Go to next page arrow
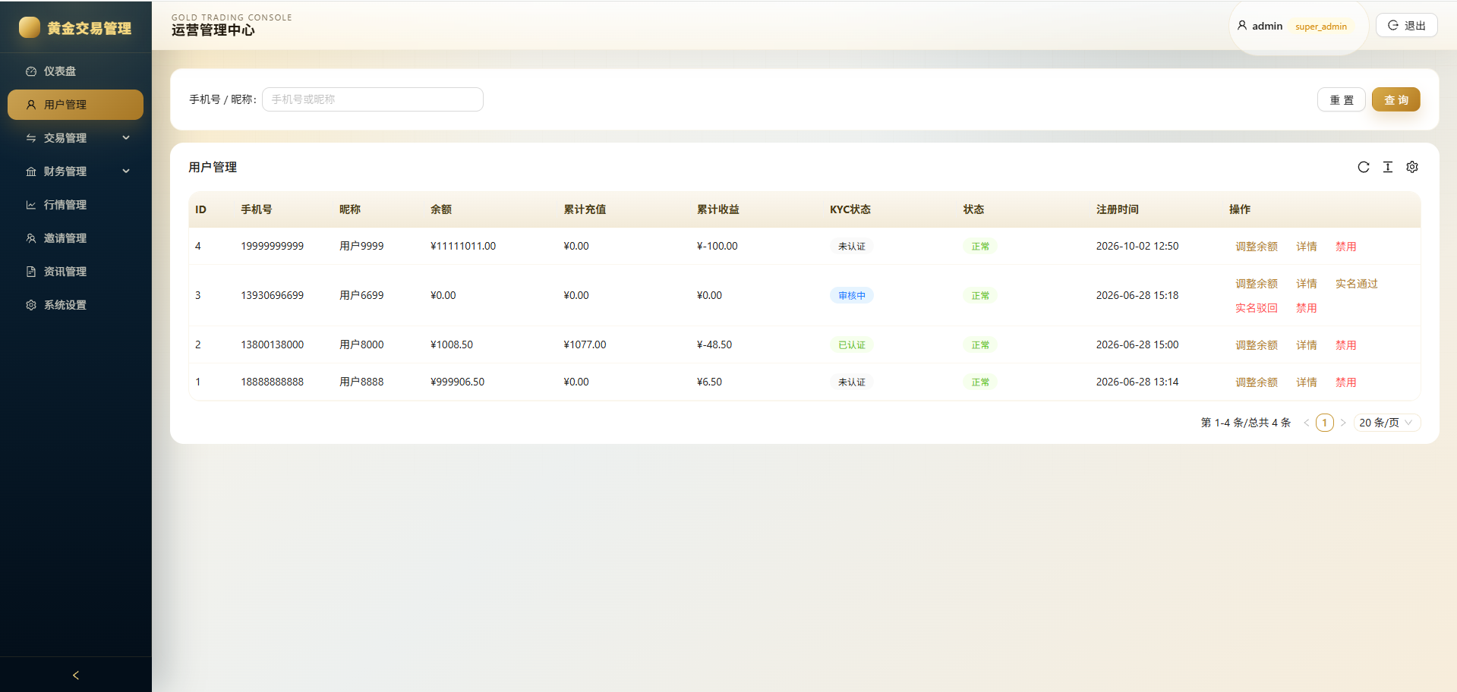1457x692 pixels. coord(1343,423)
